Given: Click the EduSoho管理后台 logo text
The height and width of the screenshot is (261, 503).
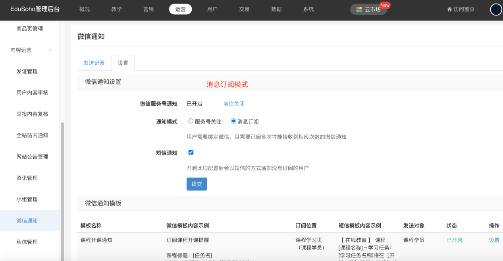Looking at the screenshot, I should (x=35, y=9).
